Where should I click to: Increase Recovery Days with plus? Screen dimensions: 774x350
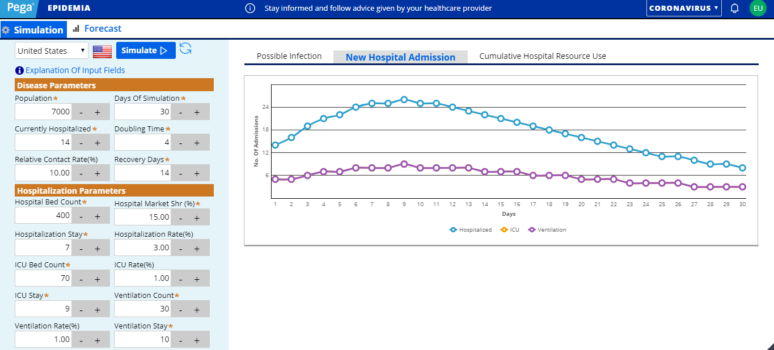click(197, 173)
